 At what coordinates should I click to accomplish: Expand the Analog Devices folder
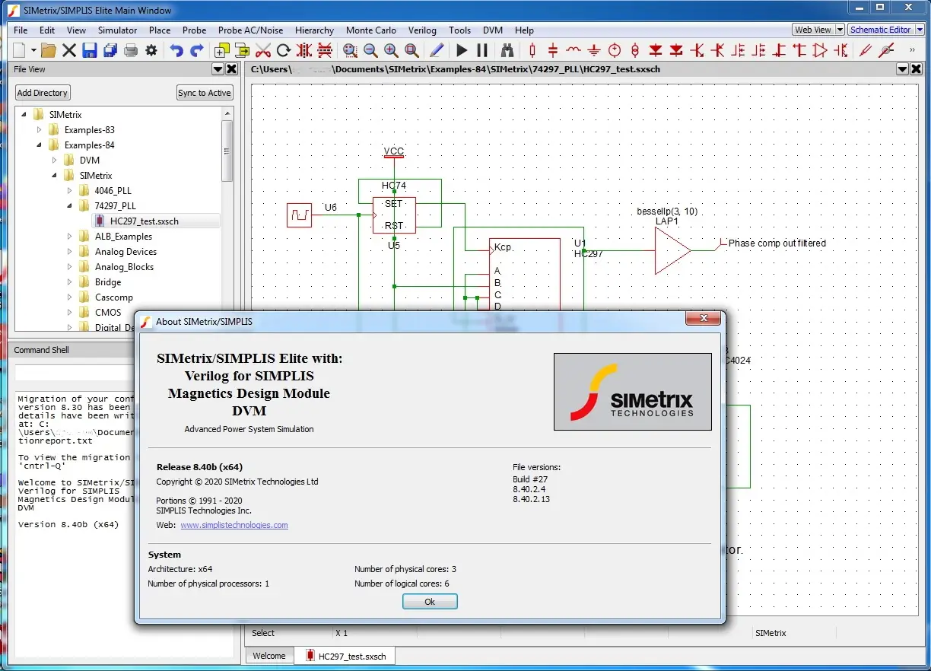(70, 252)
